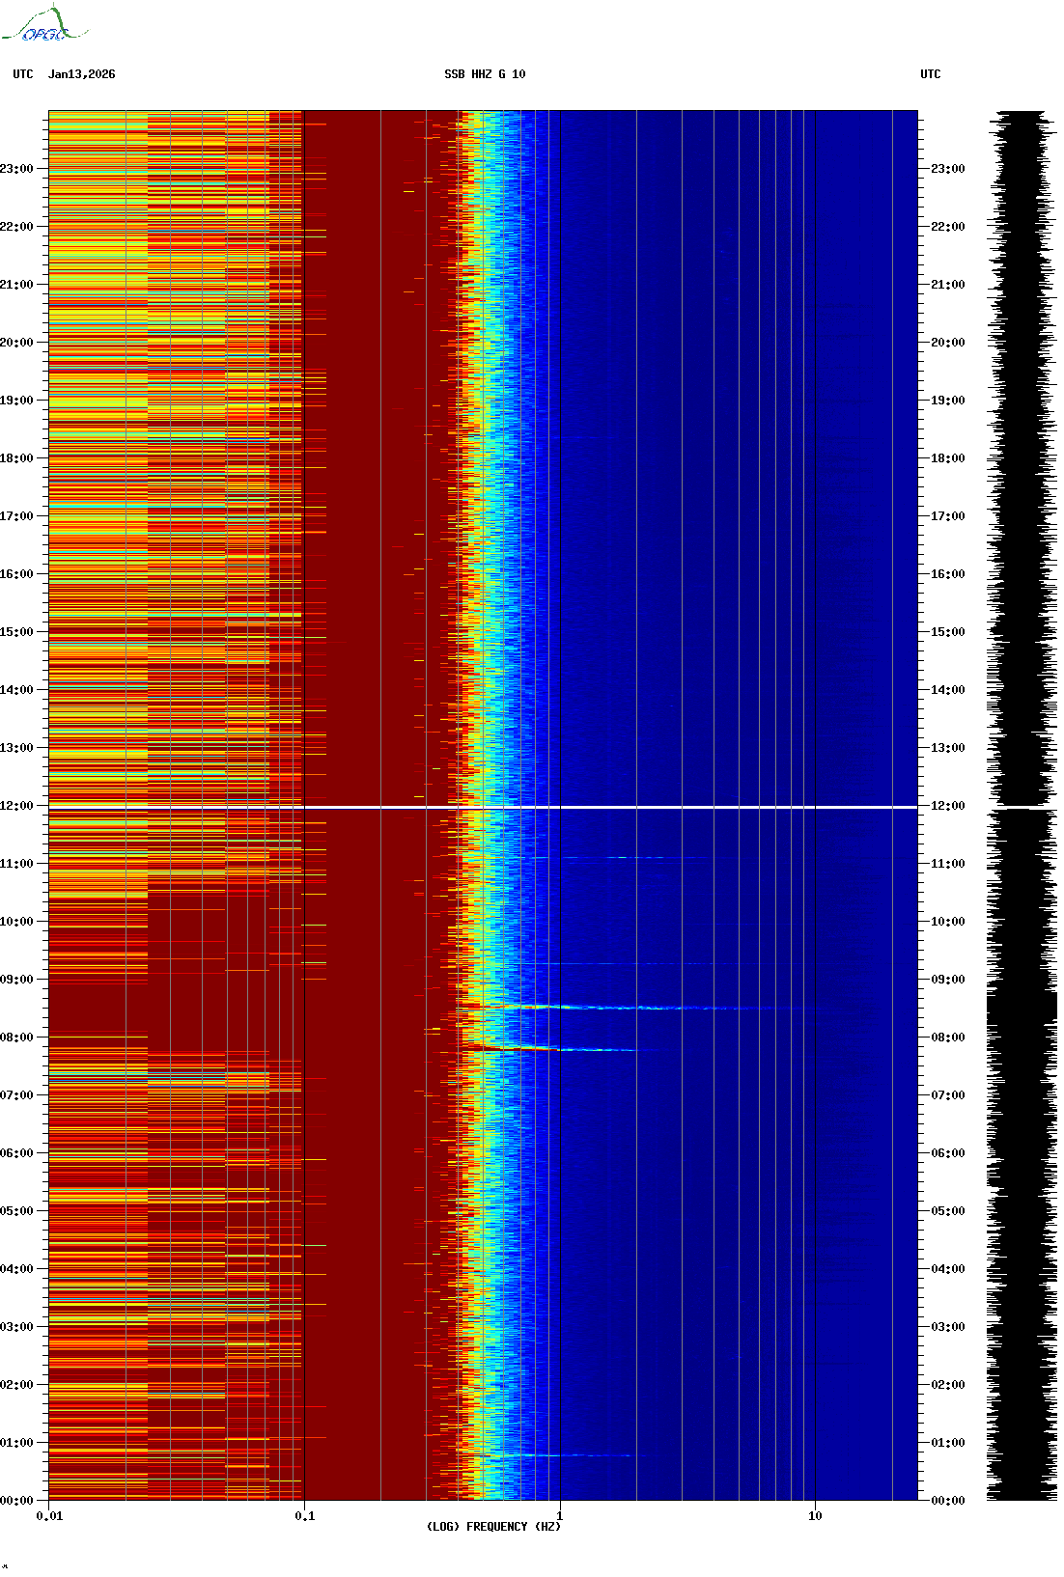Click the black waveform trace near 09:00
The image size is (1064, 1577).
pyautogui.click(x=1021, y=980)
